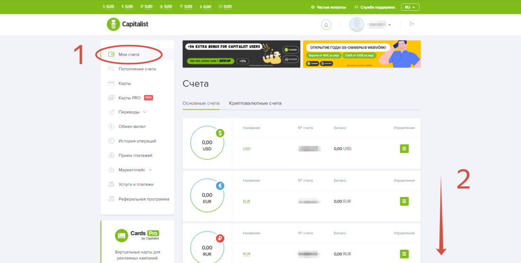
Task: Click the icon beside Услуги и платежи
Action: click(x=112, y=184)
